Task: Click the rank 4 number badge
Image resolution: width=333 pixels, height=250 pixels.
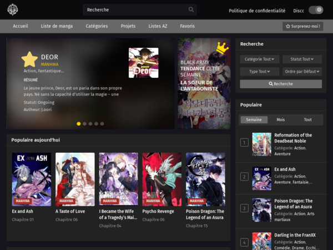Action: click(244, 242)
